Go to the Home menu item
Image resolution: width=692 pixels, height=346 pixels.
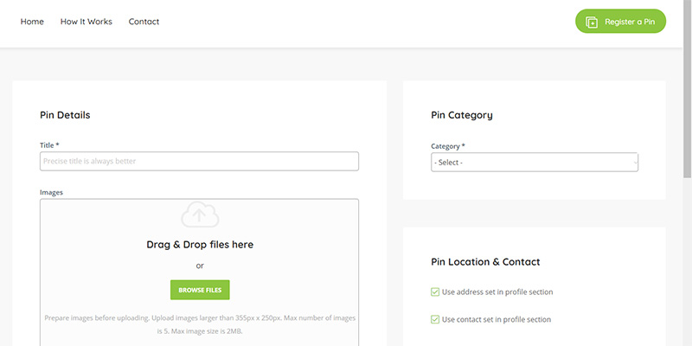[x=32, y=22]
